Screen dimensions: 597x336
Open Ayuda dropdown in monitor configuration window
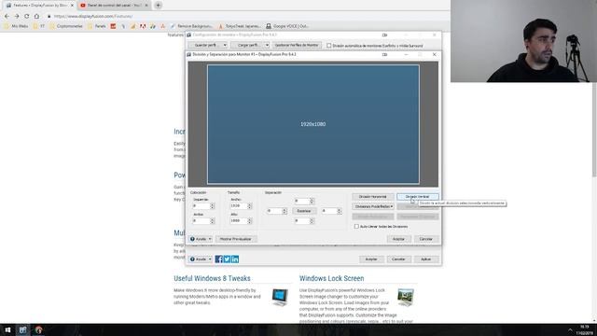pos(201,259)
